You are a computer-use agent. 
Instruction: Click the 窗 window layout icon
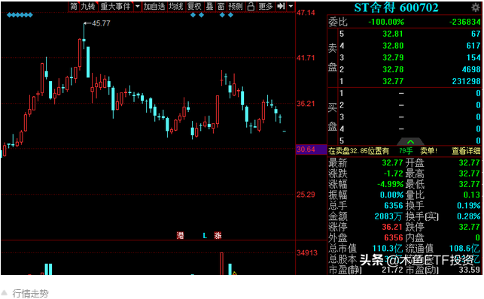click(221, 6)
